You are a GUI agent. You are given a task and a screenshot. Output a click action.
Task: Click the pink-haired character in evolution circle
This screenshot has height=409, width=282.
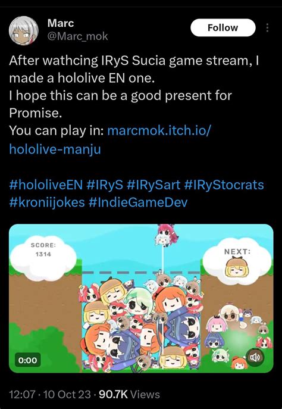click(216, 324)
